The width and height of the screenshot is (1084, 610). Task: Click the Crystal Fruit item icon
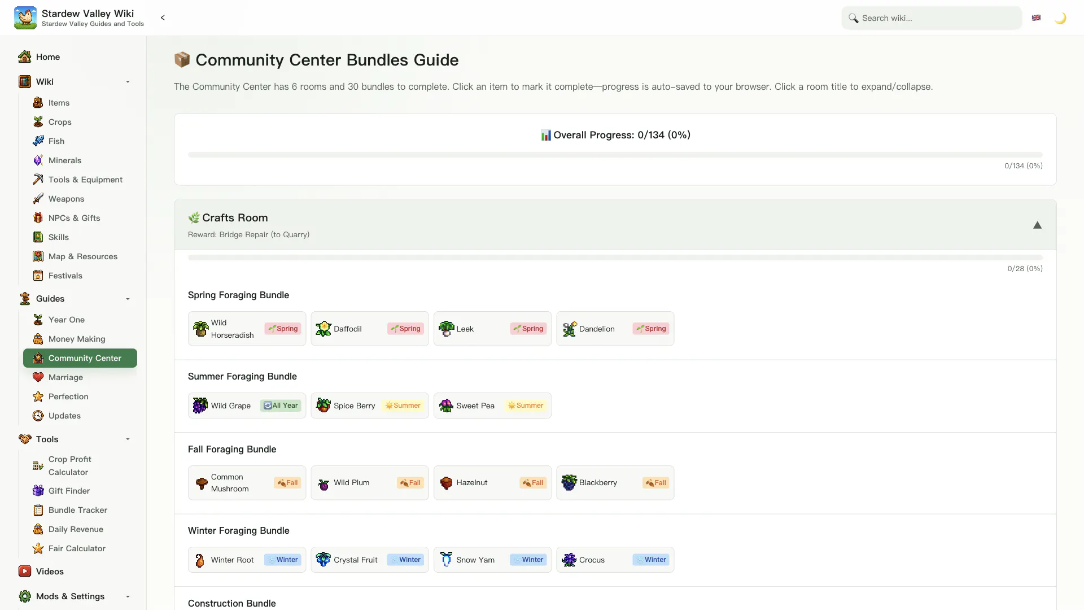324,560
